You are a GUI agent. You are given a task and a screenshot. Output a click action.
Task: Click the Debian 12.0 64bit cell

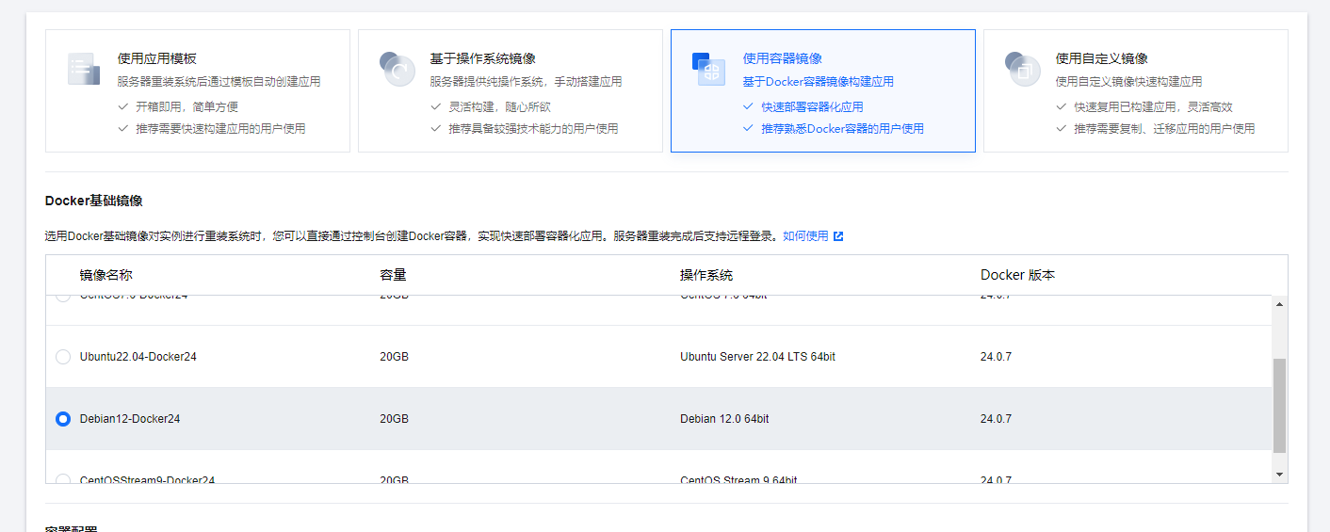[x=724, y=419]
